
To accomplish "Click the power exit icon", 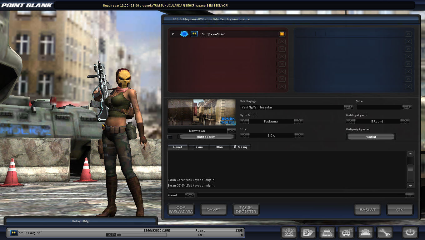I will tap(410, 233).
